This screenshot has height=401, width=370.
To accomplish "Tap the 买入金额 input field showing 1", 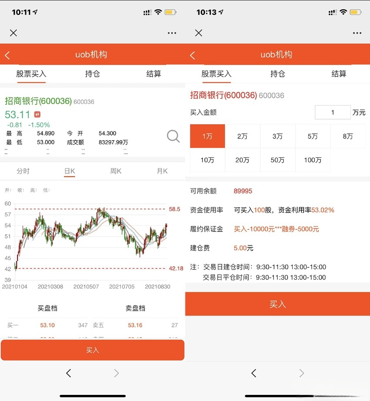I will coord(333,112).
